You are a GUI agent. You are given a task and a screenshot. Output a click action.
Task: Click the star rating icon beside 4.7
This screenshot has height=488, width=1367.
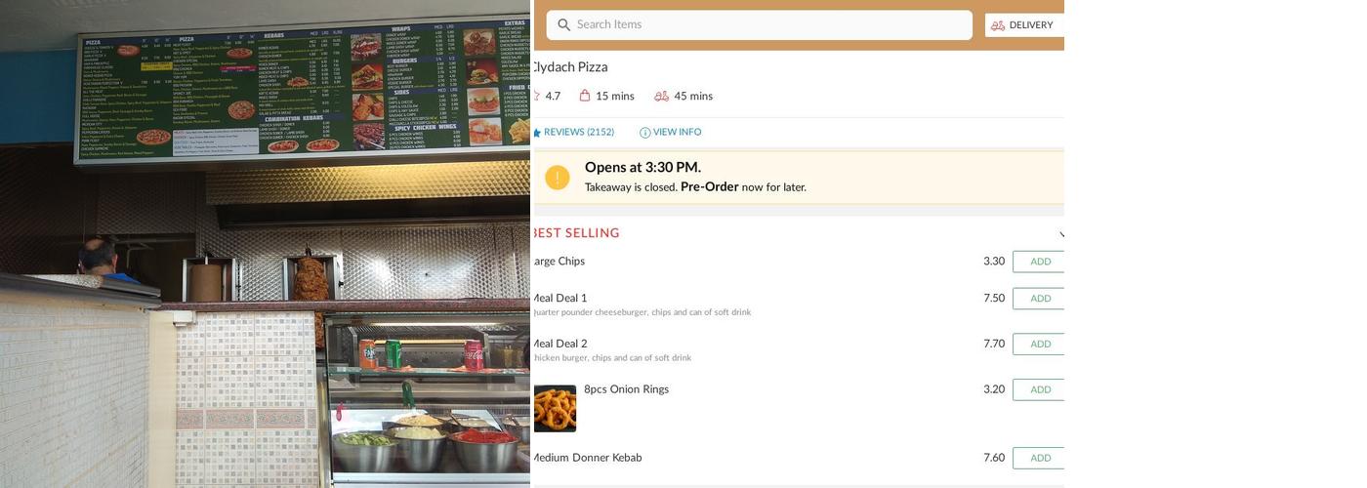click(x=535, y=96)
